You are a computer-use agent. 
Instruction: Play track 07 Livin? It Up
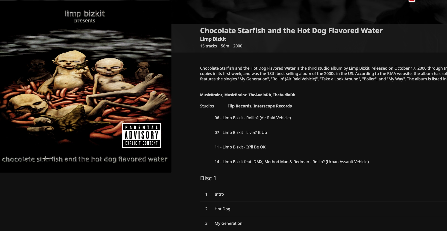point(324,133)
